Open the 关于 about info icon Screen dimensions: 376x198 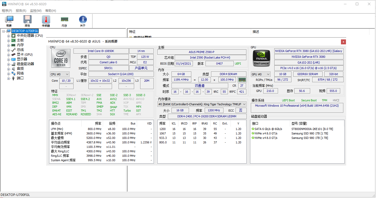(x=83, y=21)
